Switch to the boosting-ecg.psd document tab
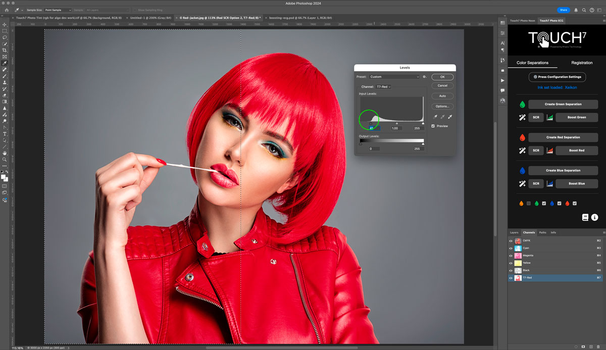The height and width of the screenshot is (350, 606). [x=300, y=17]
